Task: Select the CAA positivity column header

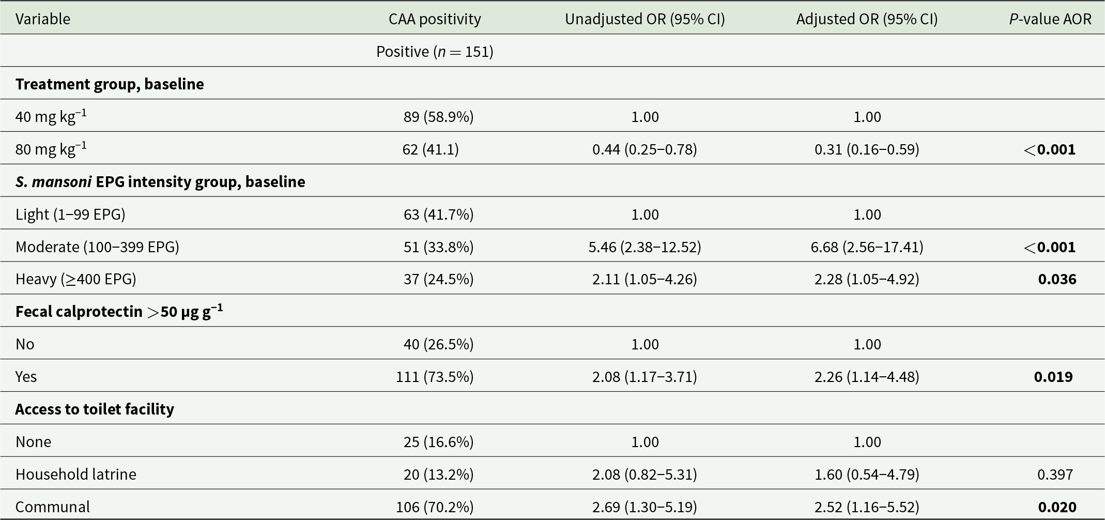Action: coord(435,19)
